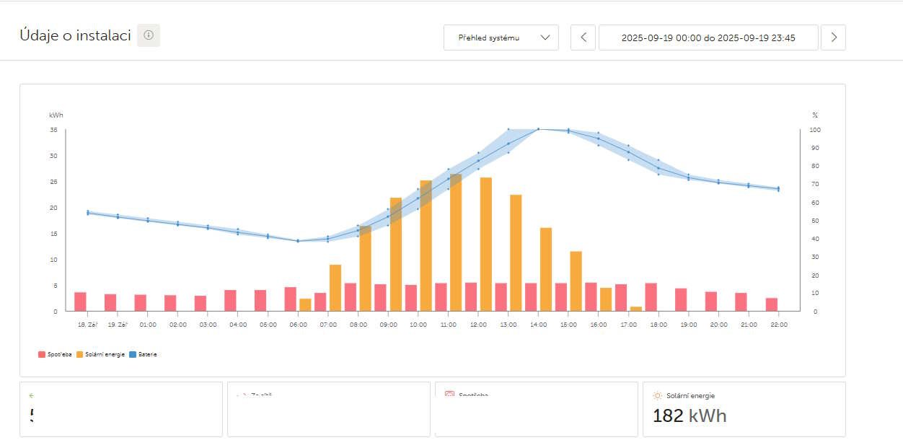This screenshot has height=440, width=903.
Task: Open the Přehled systému dropdown
Action: pyautogui.click(x=501, y=38)
